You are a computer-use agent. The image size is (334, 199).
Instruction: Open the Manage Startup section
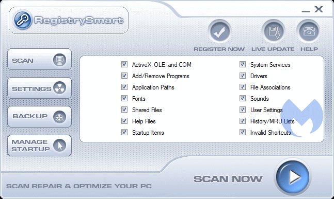point(39,146)
